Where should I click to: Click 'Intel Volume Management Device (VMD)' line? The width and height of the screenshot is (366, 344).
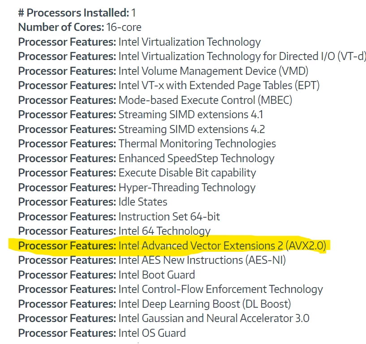point(164,71)
